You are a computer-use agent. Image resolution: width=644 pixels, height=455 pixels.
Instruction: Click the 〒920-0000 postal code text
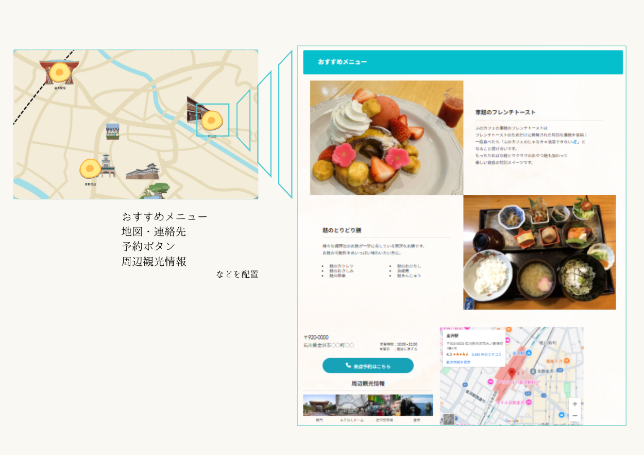(316, 338)
